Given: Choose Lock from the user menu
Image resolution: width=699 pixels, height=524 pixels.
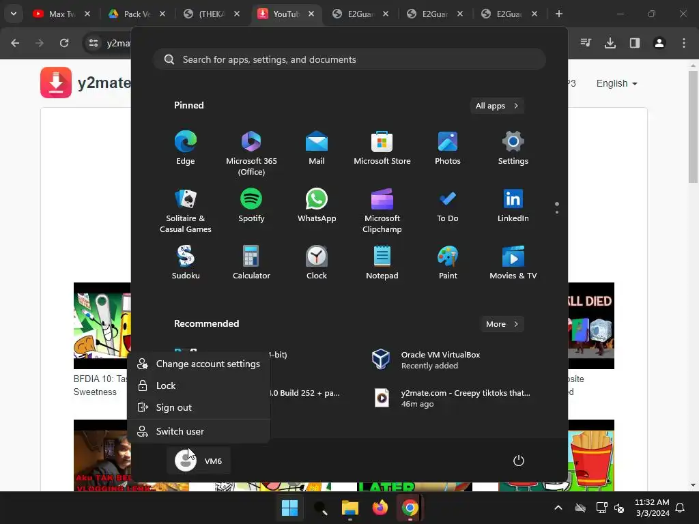Looking at the screenshot, I should coord(199,386).
